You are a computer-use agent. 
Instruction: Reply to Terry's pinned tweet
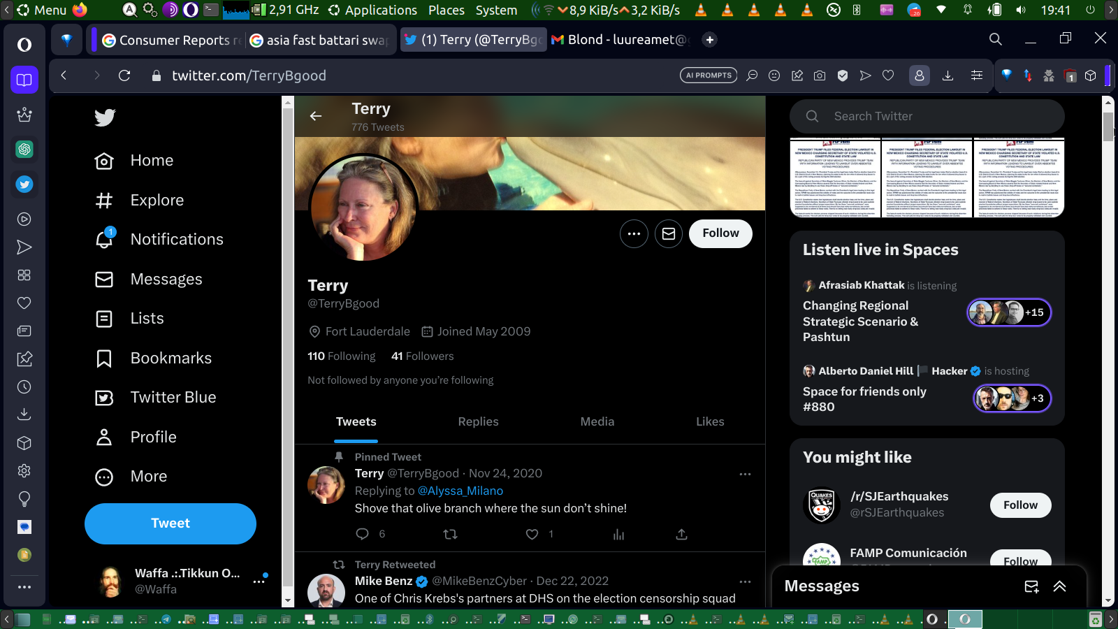(x=362, y=535)
